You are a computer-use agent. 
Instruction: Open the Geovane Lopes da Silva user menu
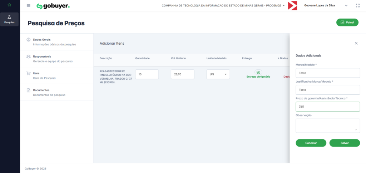pos(325,6)
